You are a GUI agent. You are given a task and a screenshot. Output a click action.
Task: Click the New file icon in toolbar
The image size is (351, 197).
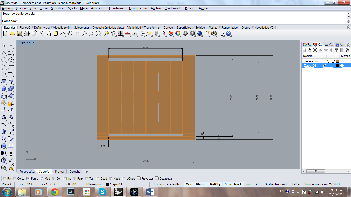tap(5, 33)
